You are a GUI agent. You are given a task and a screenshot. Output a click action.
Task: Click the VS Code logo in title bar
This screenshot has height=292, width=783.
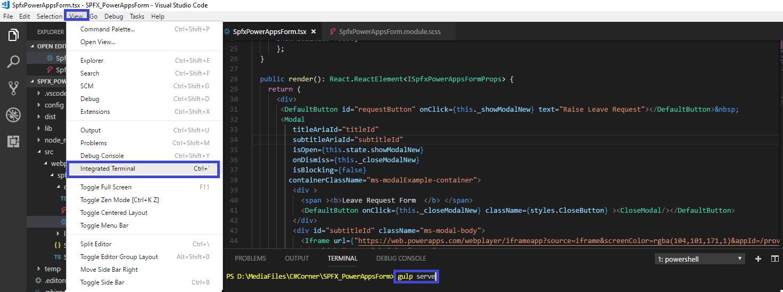point(6,5)
